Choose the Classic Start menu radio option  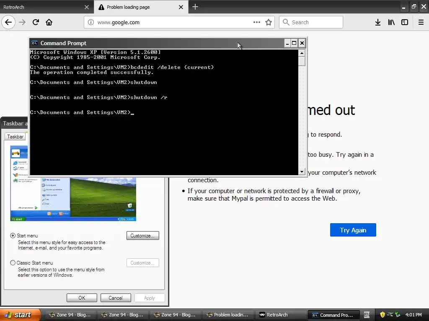click(13, 263)
